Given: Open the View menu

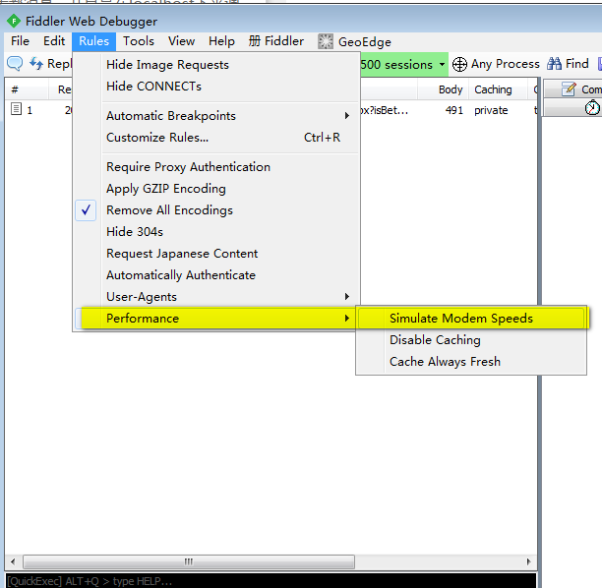Looking at the screenshot, I should 181,41.
